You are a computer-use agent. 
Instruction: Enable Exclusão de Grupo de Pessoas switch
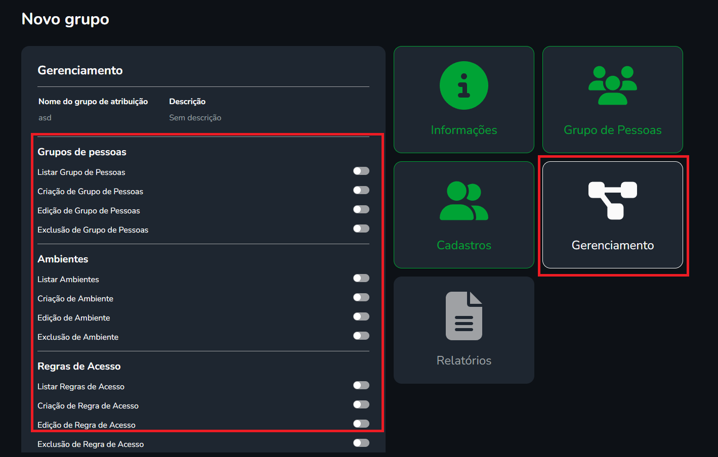click(361, 229)
